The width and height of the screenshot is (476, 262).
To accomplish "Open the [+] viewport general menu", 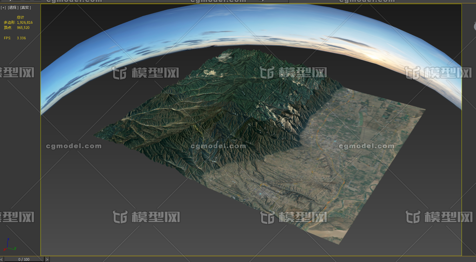I will coord(3,7).
